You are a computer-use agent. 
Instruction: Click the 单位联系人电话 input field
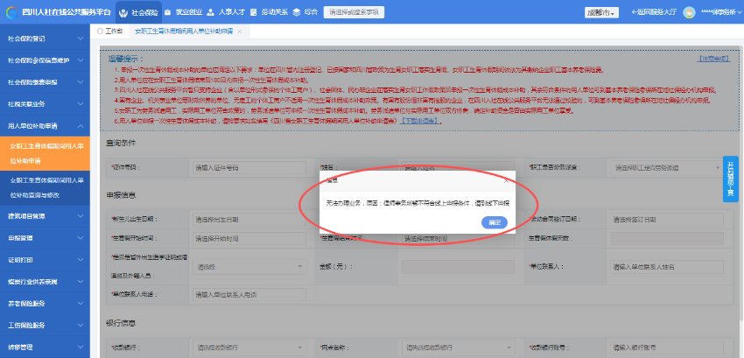click(249, 295)
